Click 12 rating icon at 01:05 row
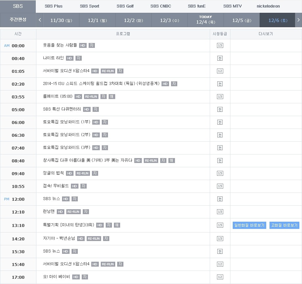The height and width of the screenshot is (284, 302). pos(220,71)
